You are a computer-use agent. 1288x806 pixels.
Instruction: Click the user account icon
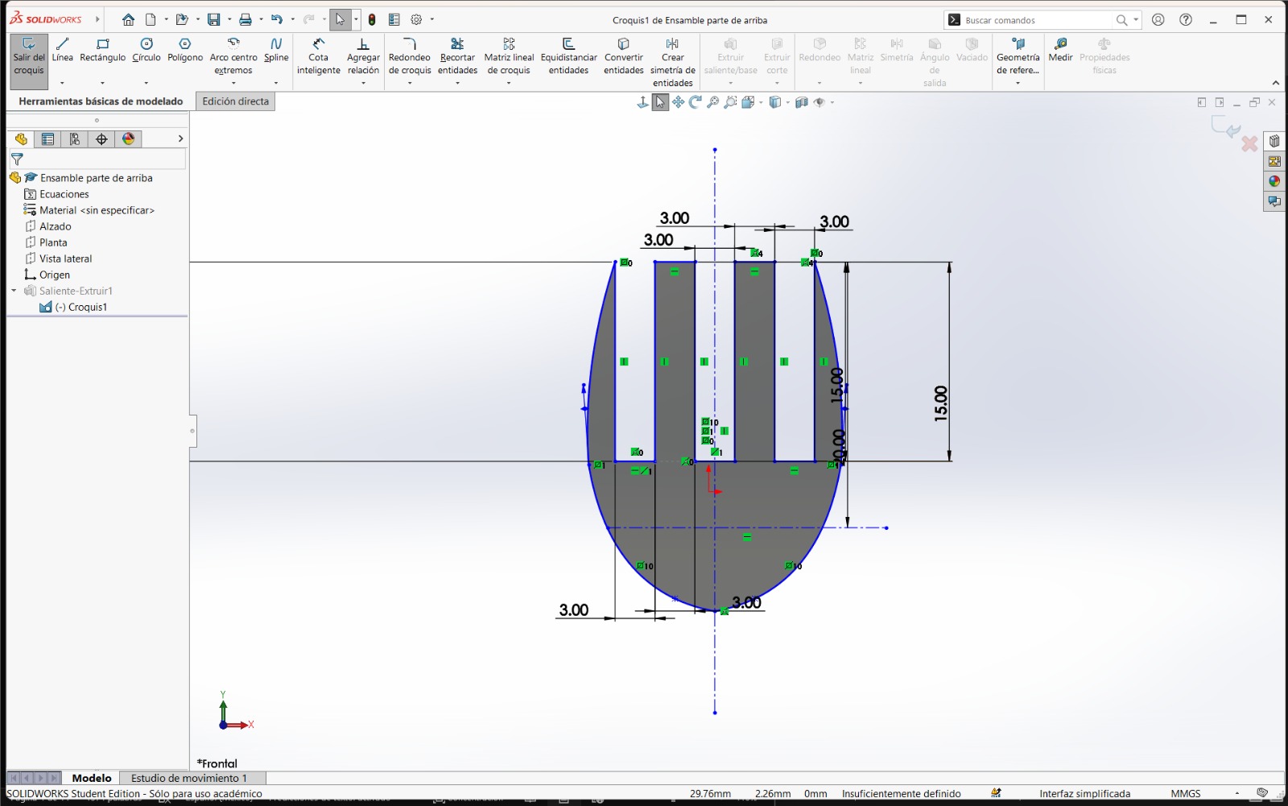pos(1158,19)
